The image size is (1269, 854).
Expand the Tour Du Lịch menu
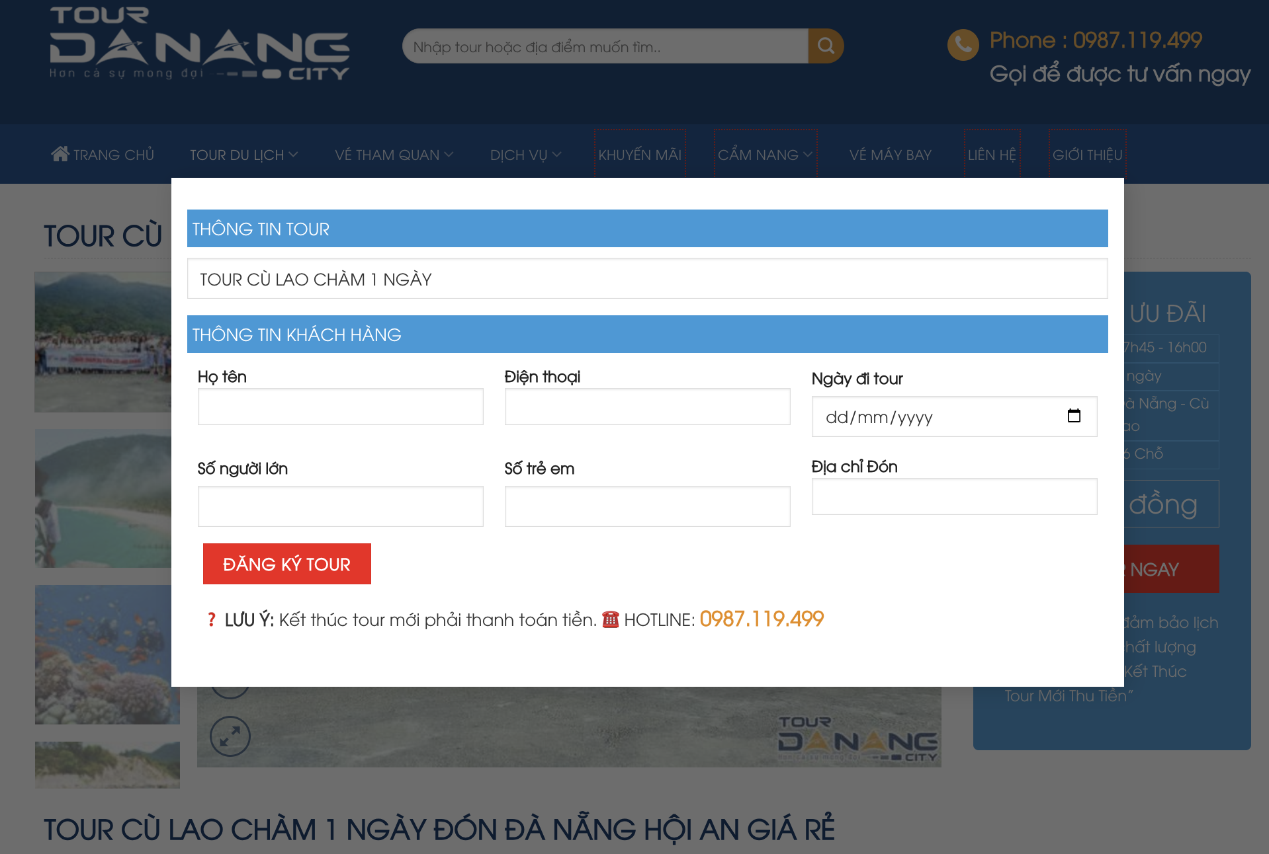click(x=243, y=154)
